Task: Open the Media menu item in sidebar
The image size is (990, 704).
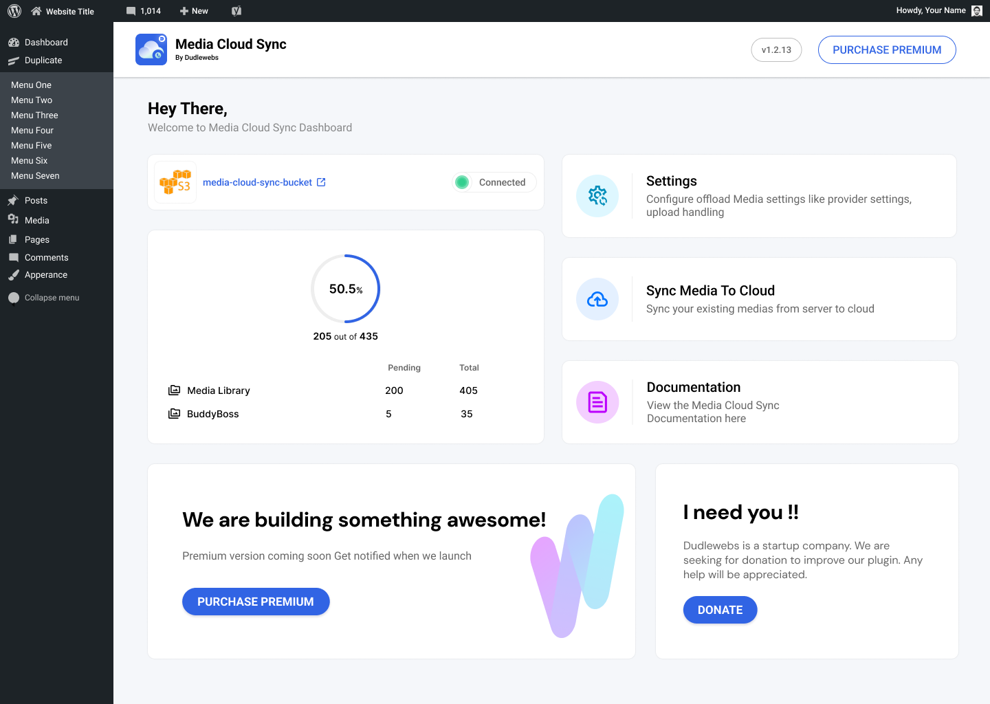Action: click(x=36, y=220)
